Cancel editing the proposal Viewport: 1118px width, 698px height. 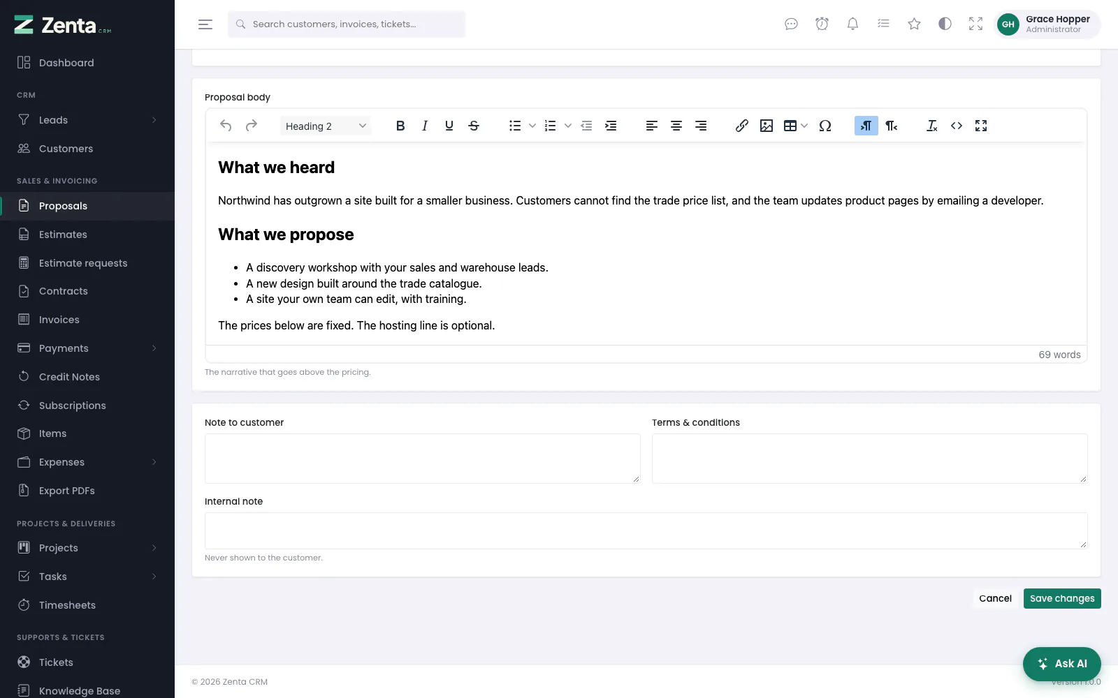(995, 598)
